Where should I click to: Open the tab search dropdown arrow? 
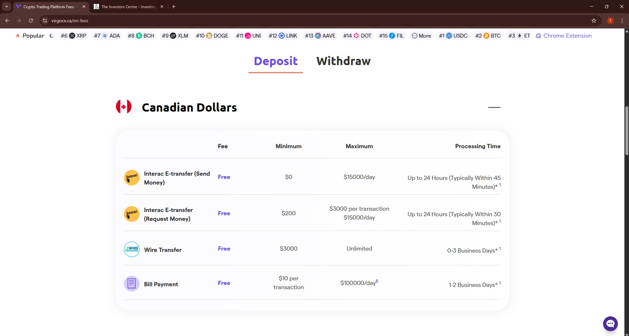[7, 7]
